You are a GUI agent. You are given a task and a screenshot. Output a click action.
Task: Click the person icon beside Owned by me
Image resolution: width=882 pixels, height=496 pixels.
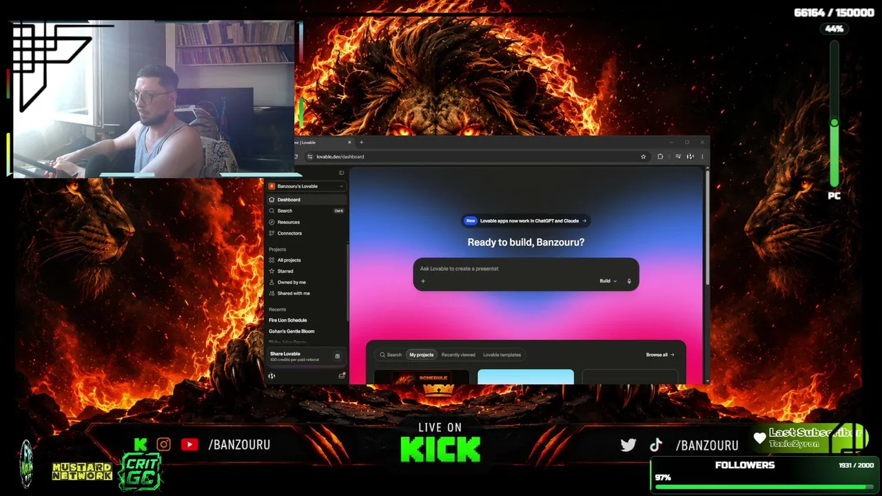(271, 282)
